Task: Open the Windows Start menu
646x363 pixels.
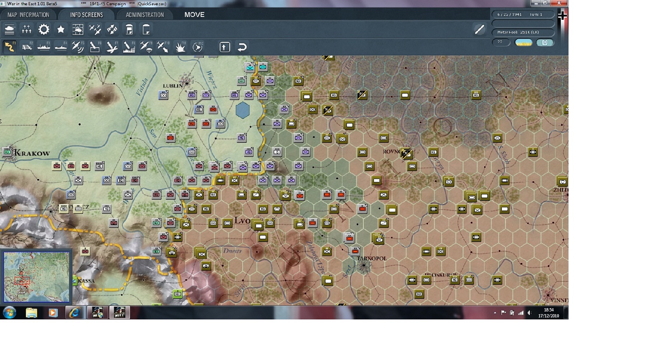Action: pos(9,312)
